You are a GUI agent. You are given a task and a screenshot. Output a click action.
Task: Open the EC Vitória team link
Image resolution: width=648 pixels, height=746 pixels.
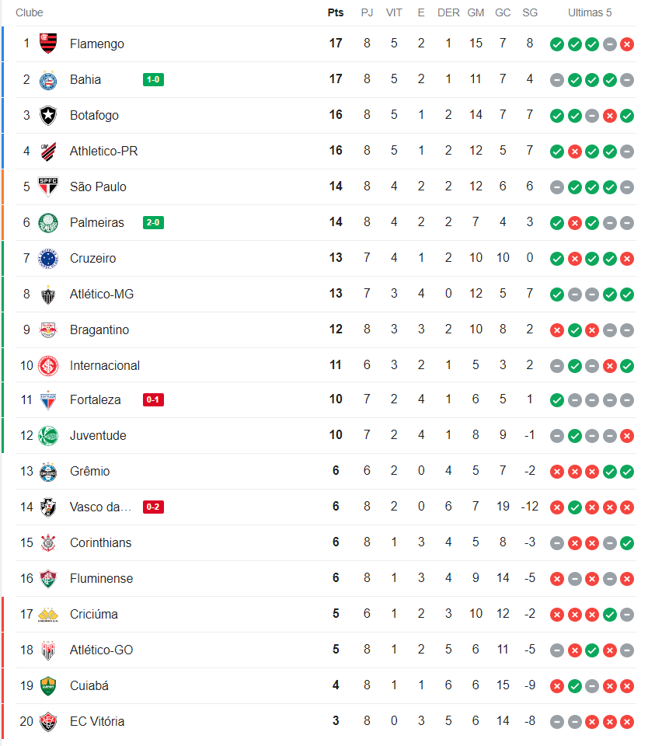tap(96, 721)
